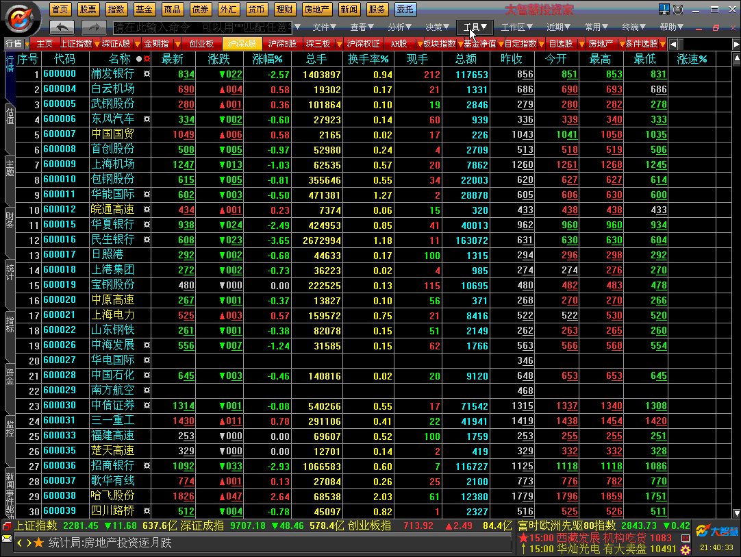Click the up arrow of the vertical scrollbar
Viewport: 741px width, 557px height.
point(736,58)
